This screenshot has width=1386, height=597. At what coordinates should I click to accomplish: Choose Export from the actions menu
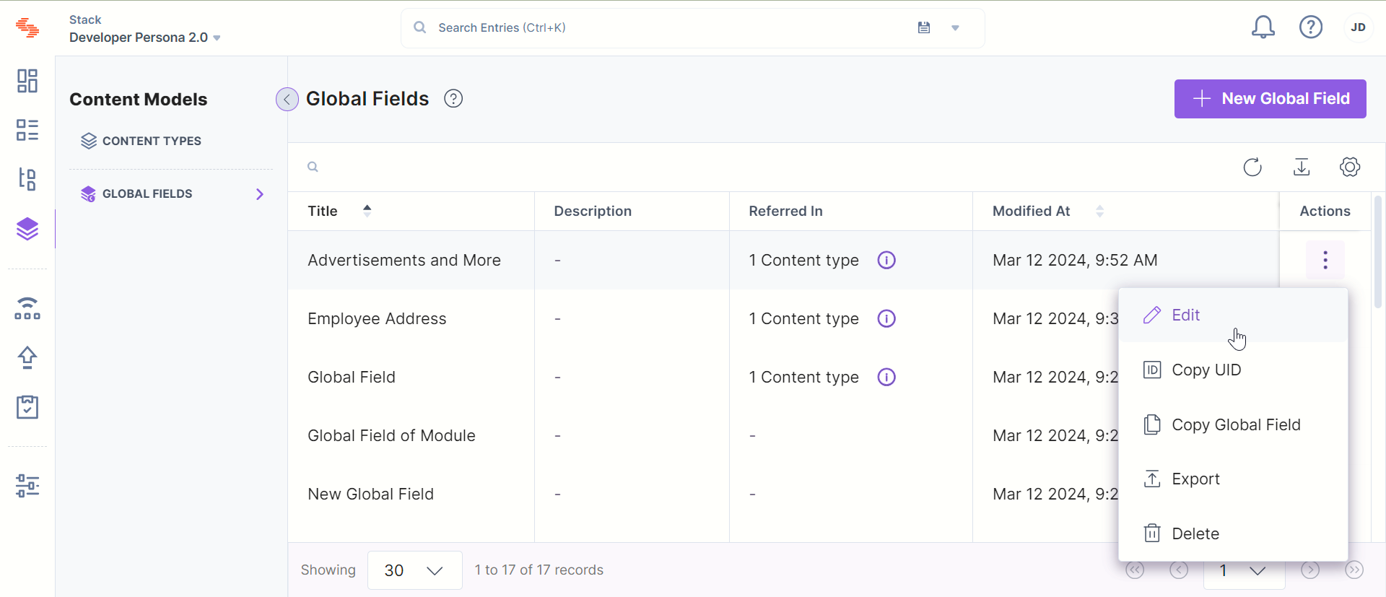click(1233, 479)
